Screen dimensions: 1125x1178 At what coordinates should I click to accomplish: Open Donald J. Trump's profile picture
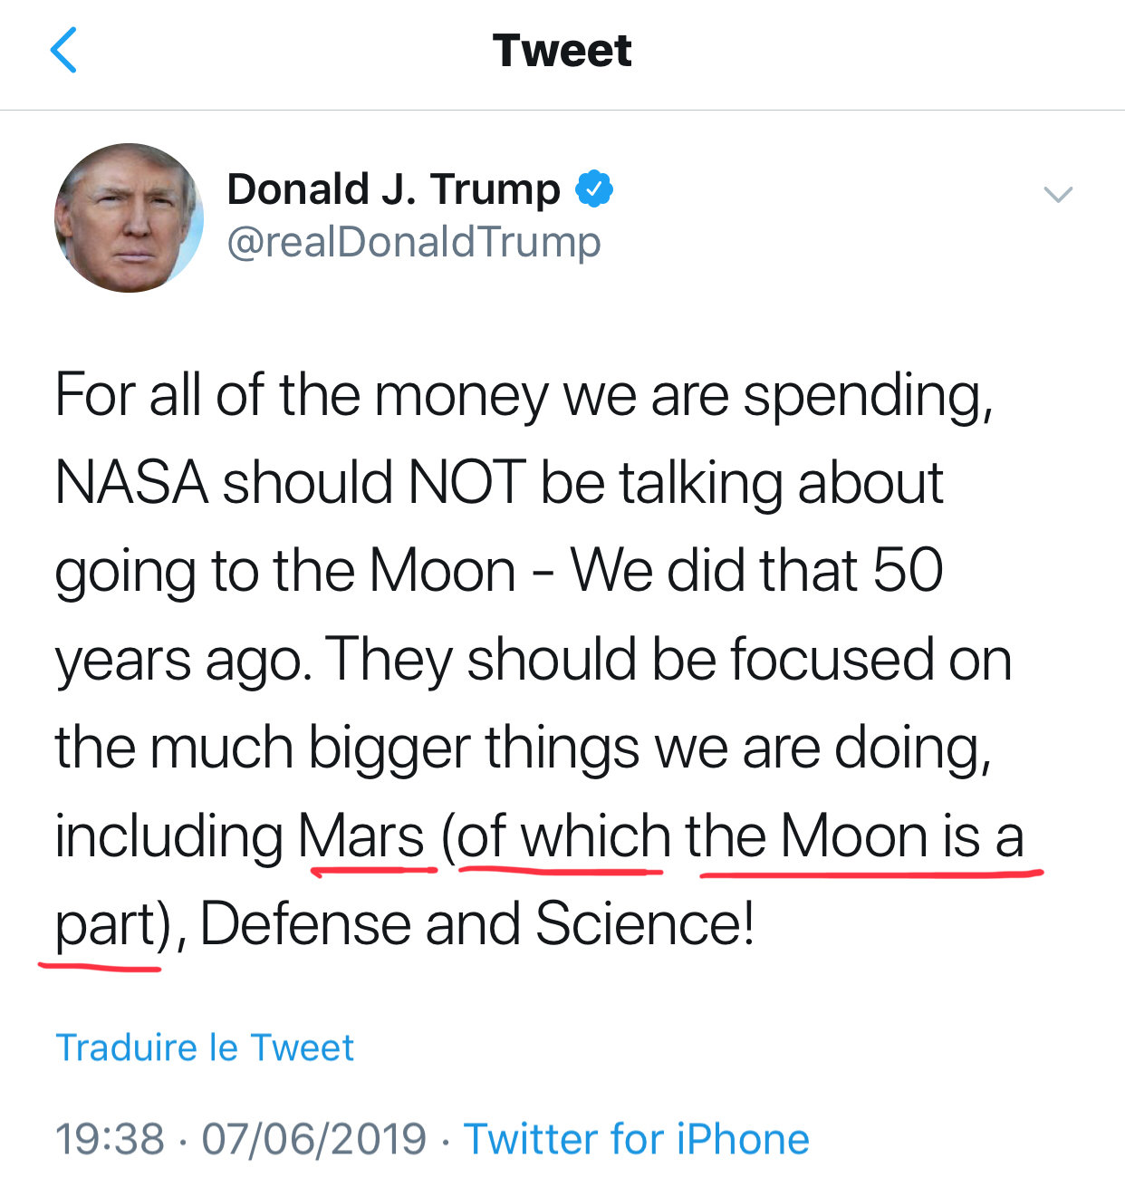pyautogui.click(x=129, y=217)
